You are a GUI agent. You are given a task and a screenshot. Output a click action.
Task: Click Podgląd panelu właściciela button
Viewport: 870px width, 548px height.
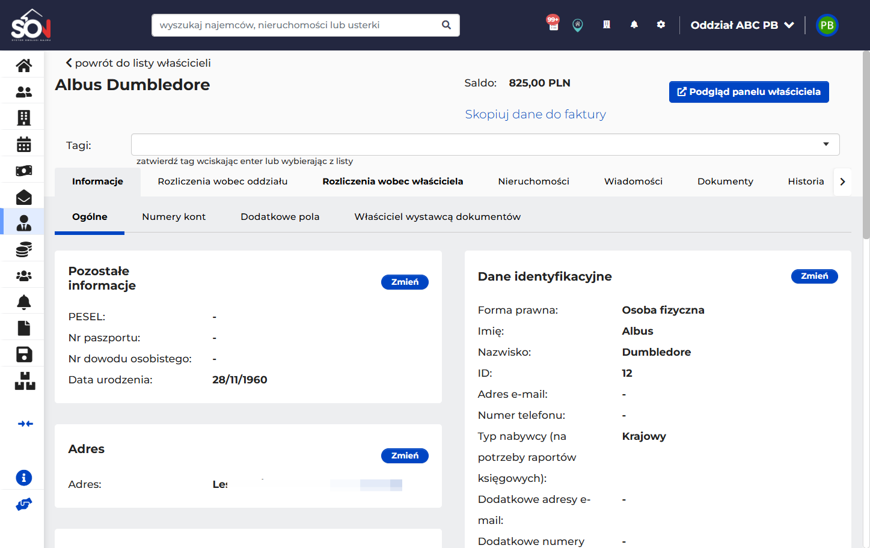point(749,92)
